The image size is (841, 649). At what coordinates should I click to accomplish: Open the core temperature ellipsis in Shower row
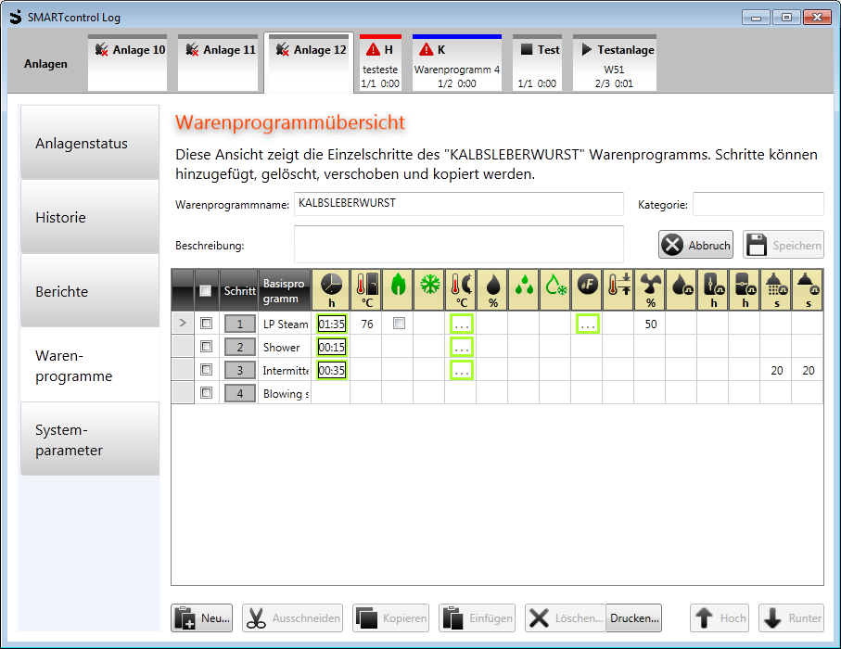460,347
